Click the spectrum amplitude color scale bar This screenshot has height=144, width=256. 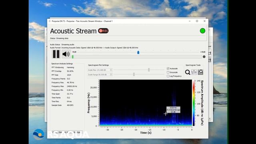pos(194,103)
